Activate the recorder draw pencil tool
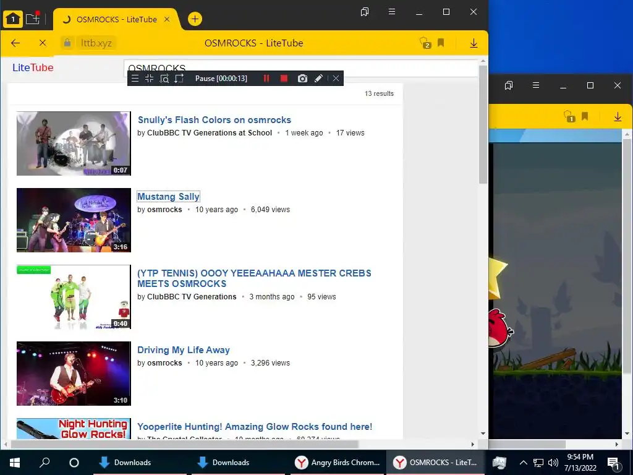The width and height of the screenshot is (633, 475). (x=318, y=79)
